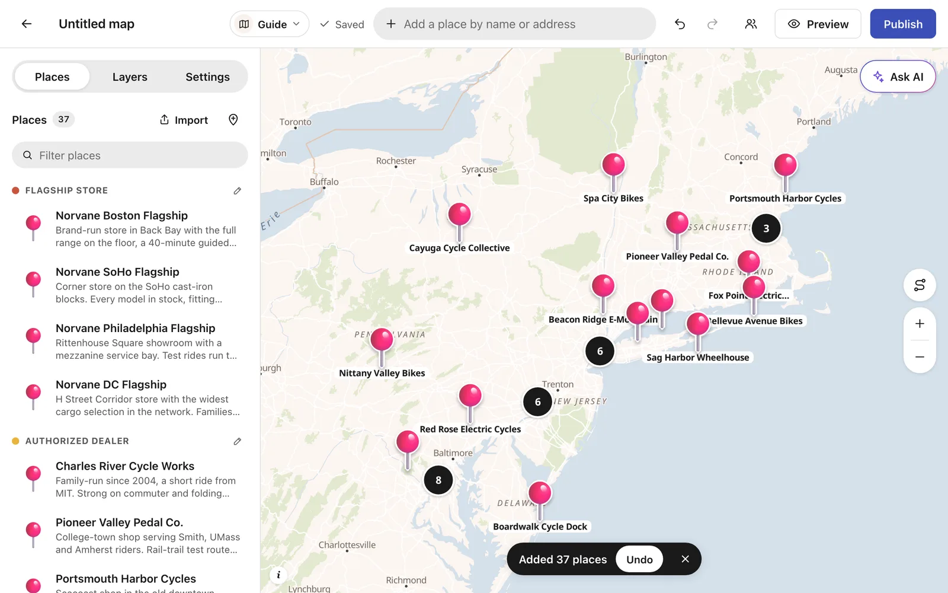Focus the Filter places field
Screen dimensions: 948x593
tap(130, 155)
